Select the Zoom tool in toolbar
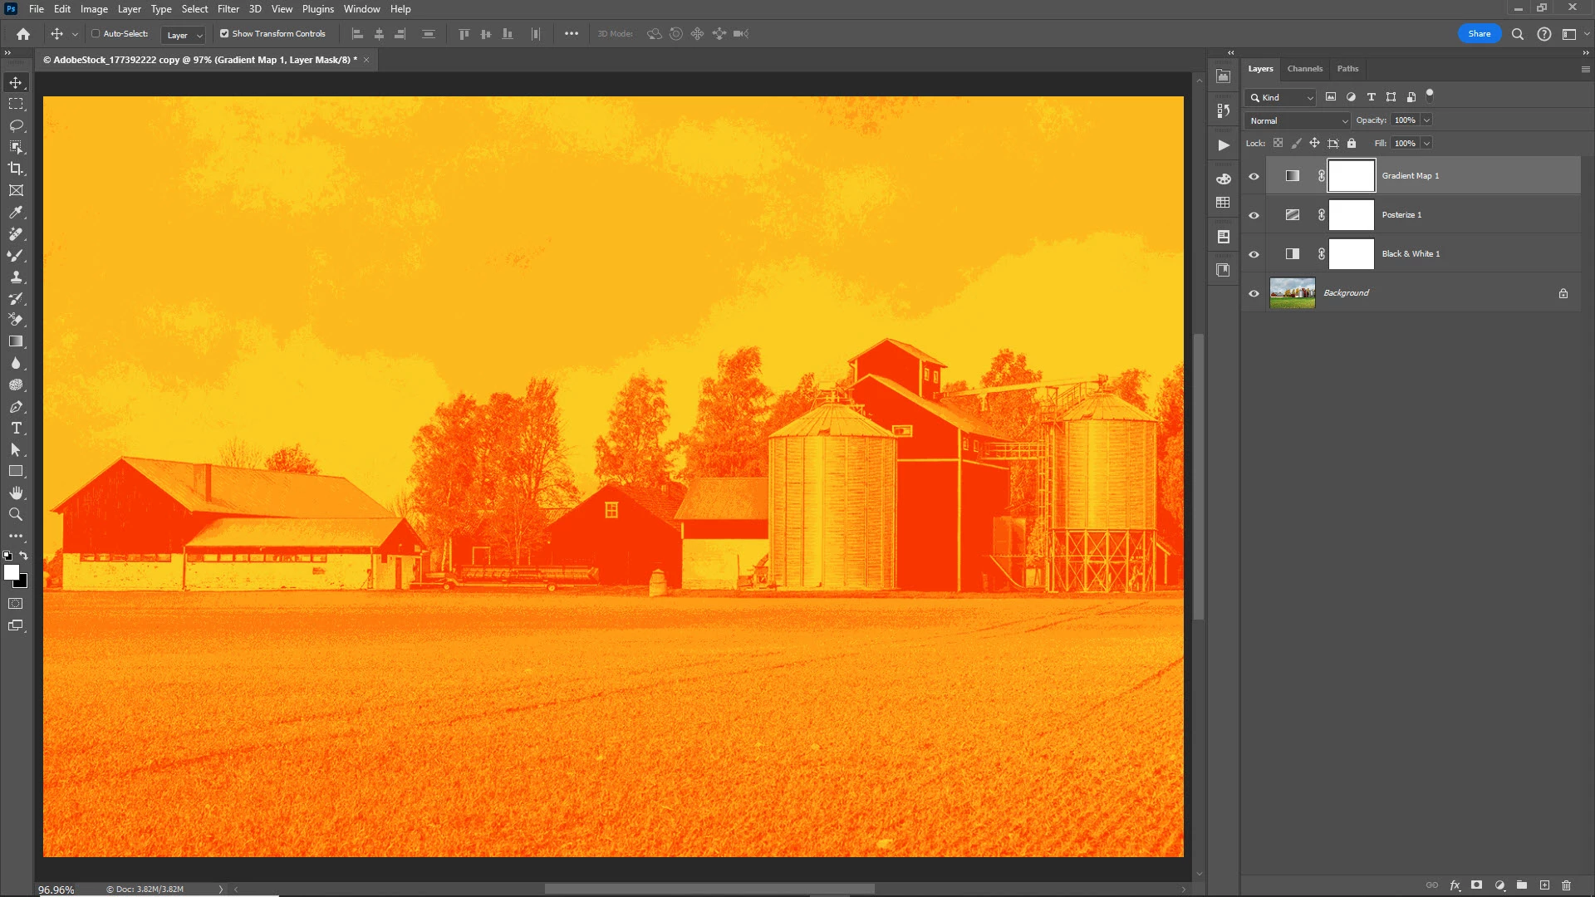Viewport: 1595px width, 897px height. (16, 515)
